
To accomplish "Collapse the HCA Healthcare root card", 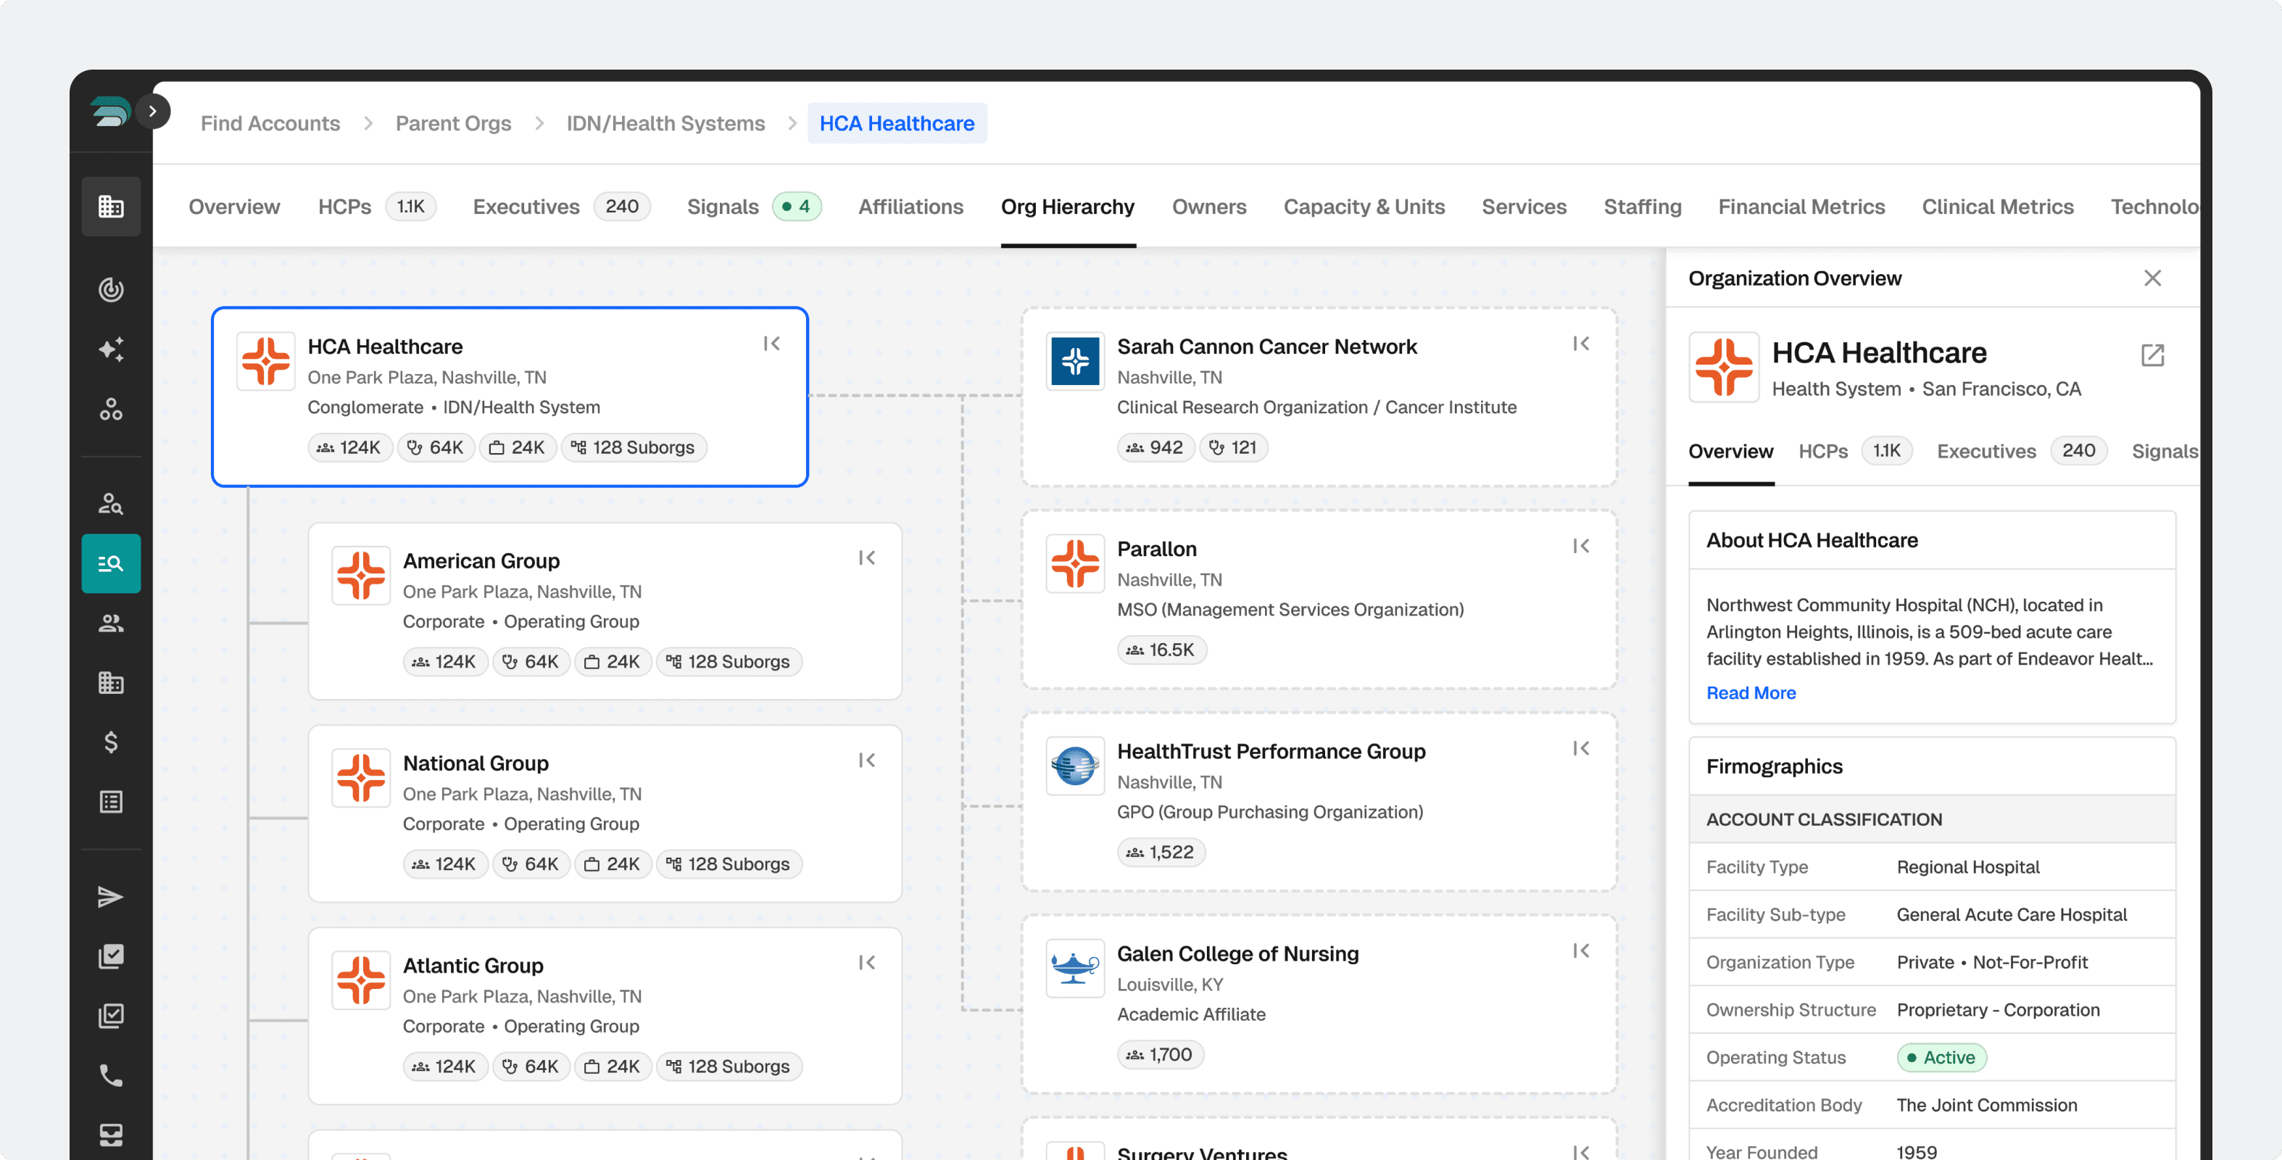I will tap(771, 344).
